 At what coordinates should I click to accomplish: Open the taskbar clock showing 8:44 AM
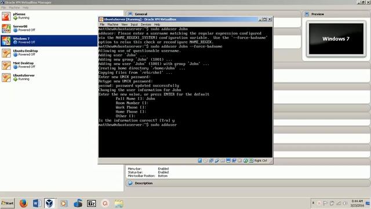pos(357,203)
